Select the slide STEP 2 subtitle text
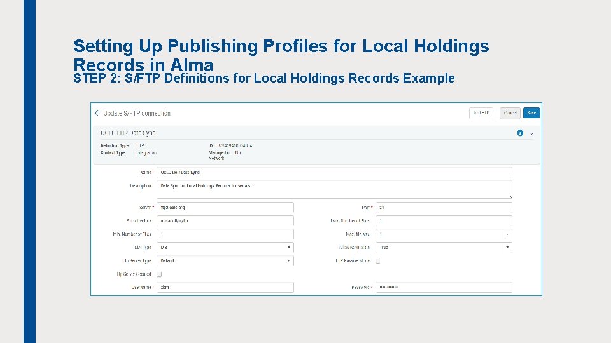Viewport: 611px width, 343px height. pos(264,78)
